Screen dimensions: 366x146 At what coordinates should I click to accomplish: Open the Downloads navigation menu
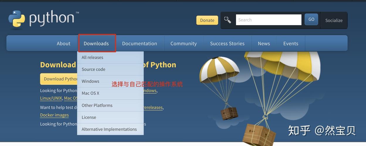[x=96, y=44]
